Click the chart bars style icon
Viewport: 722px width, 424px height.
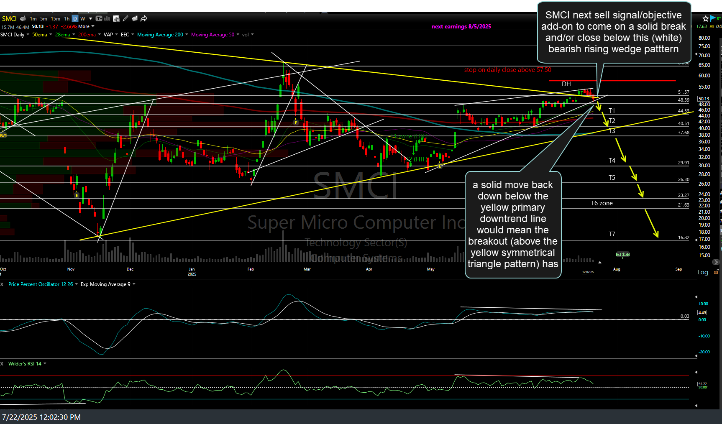click(x=107, y=18)
